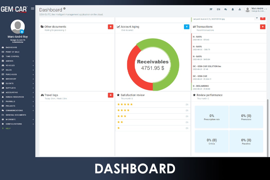
Task: Open the notifications bell
Action: [x=233, y=9]
